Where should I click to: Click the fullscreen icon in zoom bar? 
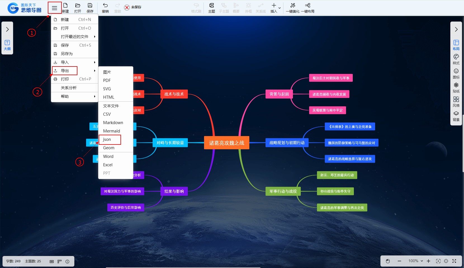(x=454, y=261)
